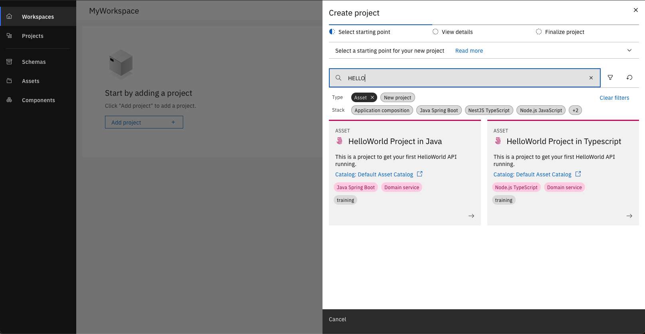Click Clear filters
This screenshot has width=645, height=334.
[614, 98]
